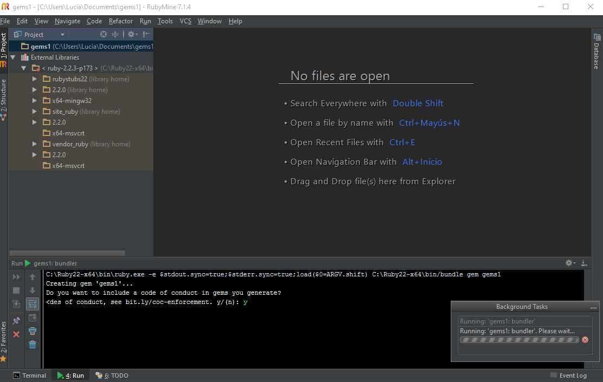Open the Run panel gear settings

[x=570, y=263]
